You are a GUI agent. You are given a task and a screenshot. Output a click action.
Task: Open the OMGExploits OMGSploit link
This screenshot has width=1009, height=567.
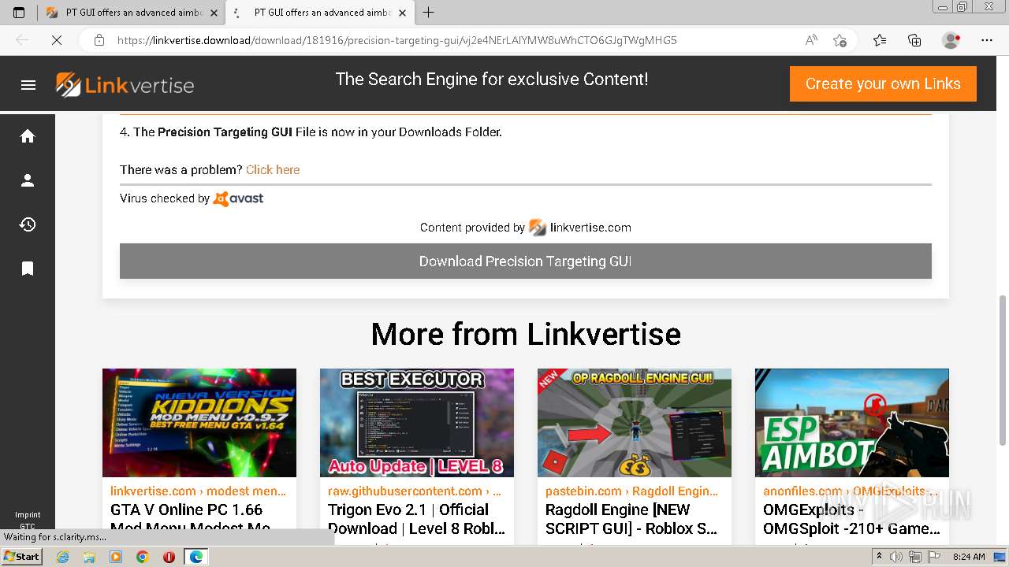pos(851,519)
